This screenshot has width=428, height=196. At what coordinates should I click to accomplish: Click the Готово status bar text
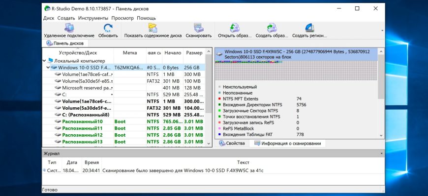point(50,190)
